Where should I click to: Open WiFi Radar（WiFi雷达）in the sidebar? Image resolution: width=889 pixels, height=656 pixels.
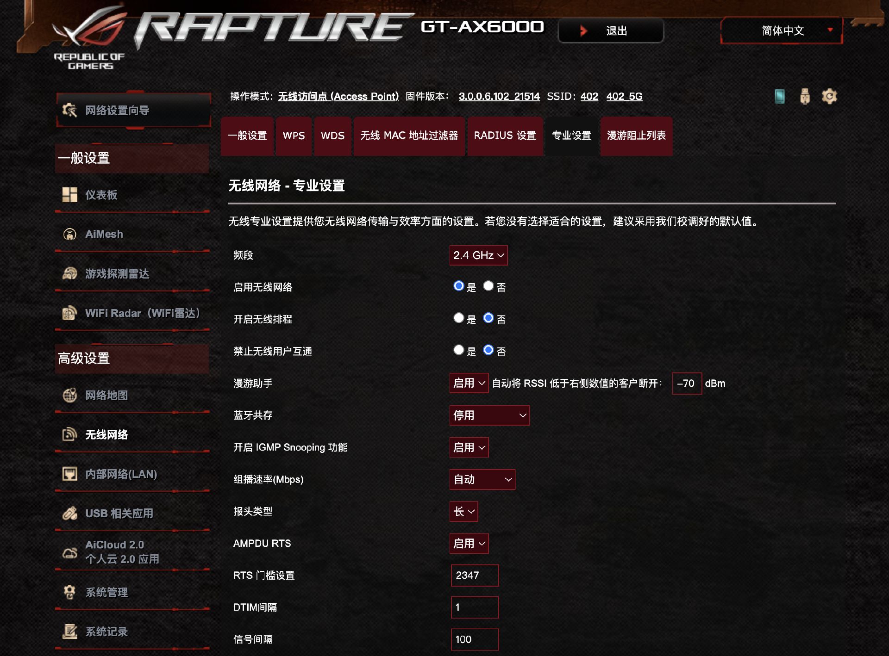132,313
